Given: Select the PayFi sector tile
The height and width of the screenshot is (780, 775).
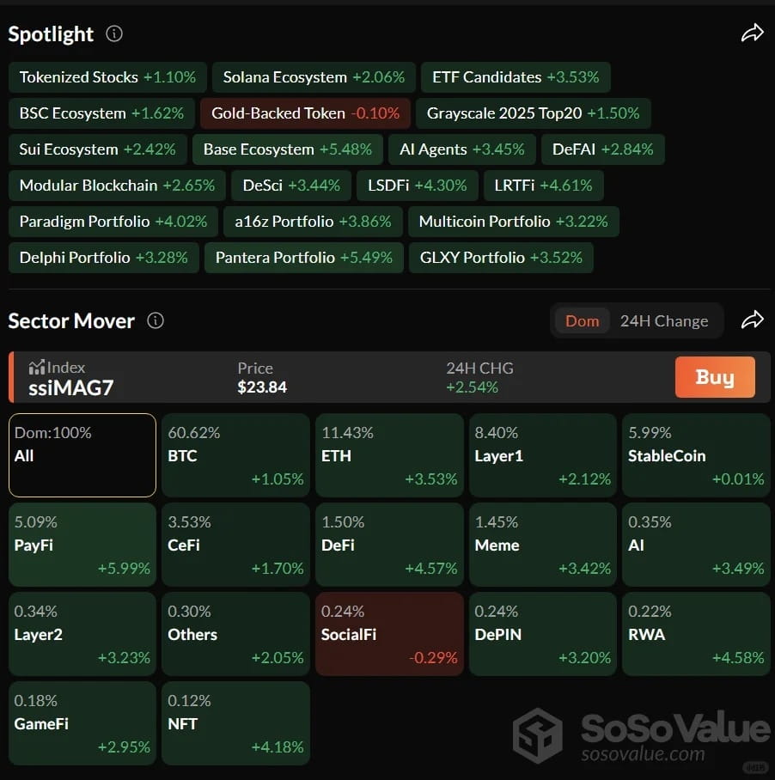Looking at the screenshot, I should point(82,545).
